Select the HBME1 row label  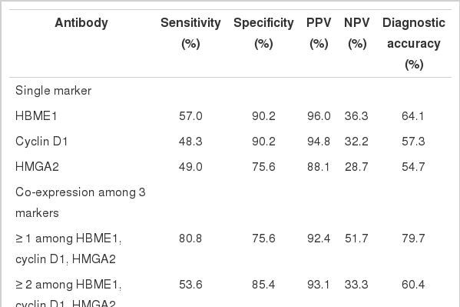pyautogui.click(x=36, y=116)
